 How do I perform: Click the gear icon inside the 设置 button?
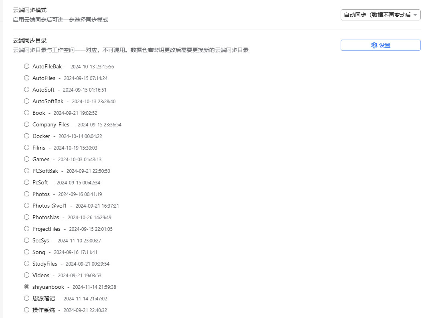click(x=374, y=45)
